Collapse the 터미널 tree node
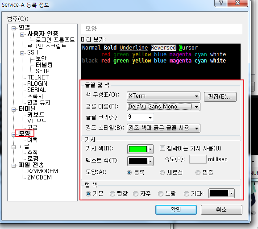Viewport: 258px width, 229px height. (x=13, y=109)
